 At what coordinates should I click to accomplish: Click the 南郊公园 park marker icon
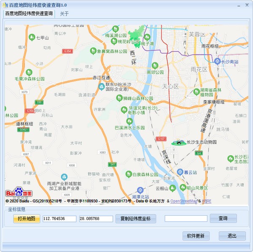155,65
